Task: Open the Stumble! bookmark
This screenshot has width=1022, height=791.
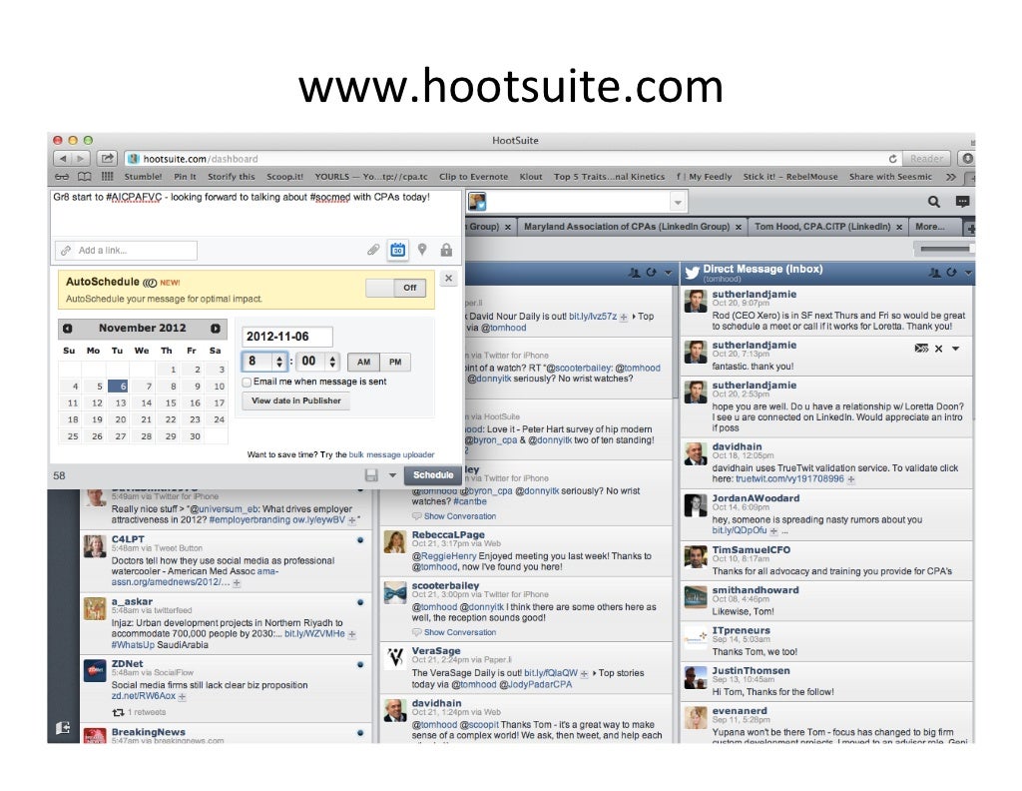Action: pos(143,177)
